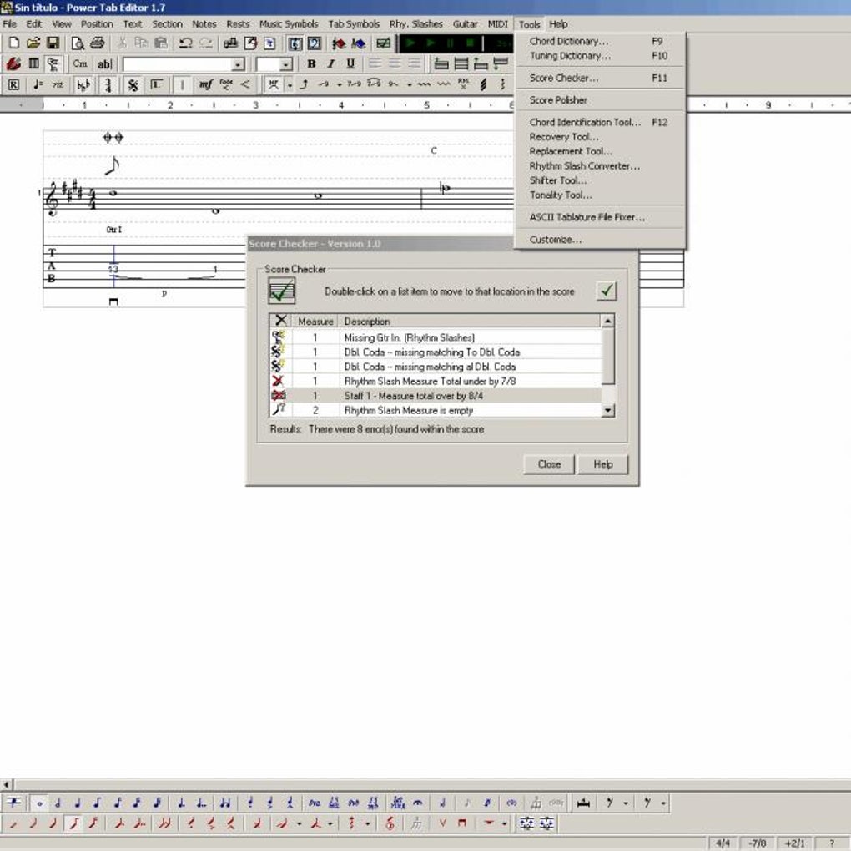
Task: Click the red pick stroke up V icon
Action: click(442, 823)
